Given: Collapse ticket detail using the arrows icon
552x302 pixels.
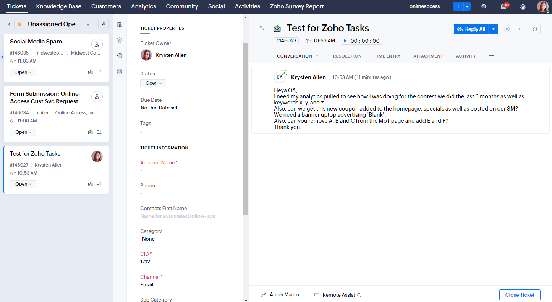Looking at the screenshot, I should [262, 28].
